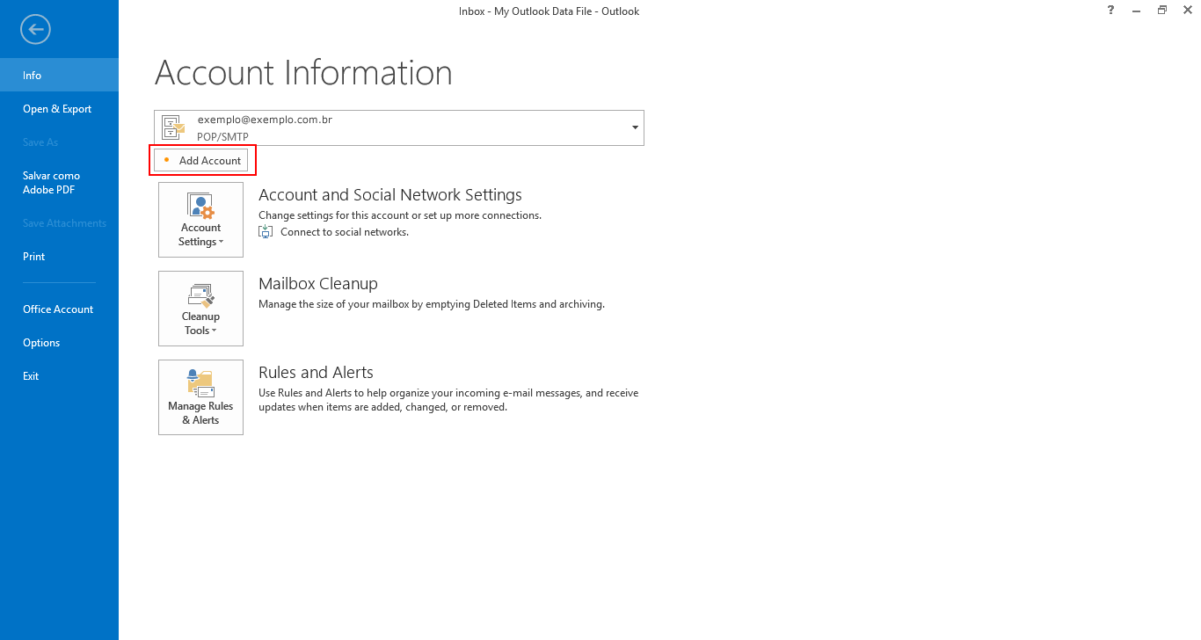The image size is (1201, 640).
Task: Minimize the Outlook window
Action: point(1137,11)
